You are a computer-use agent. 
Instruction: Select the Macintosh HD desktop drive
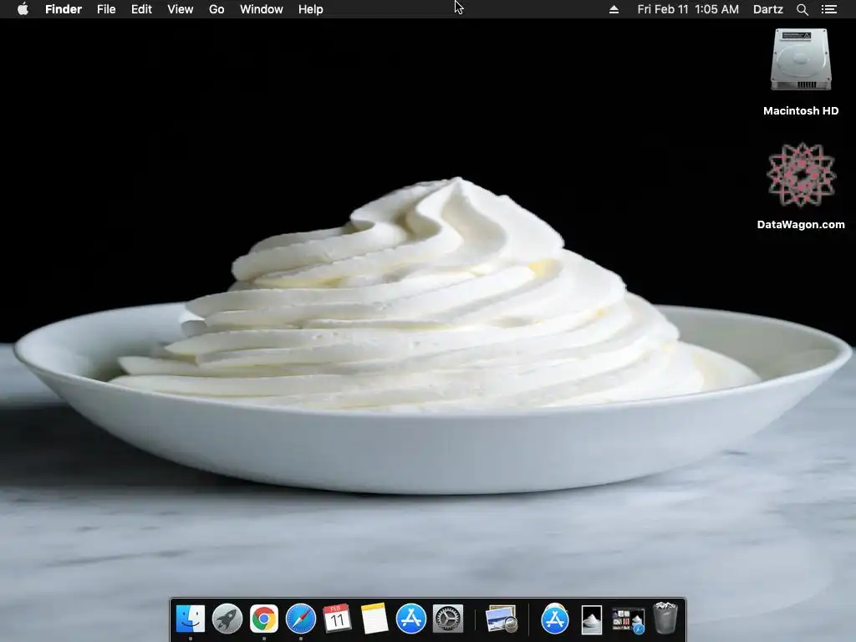pyautogui.click(x=800, y=72)
